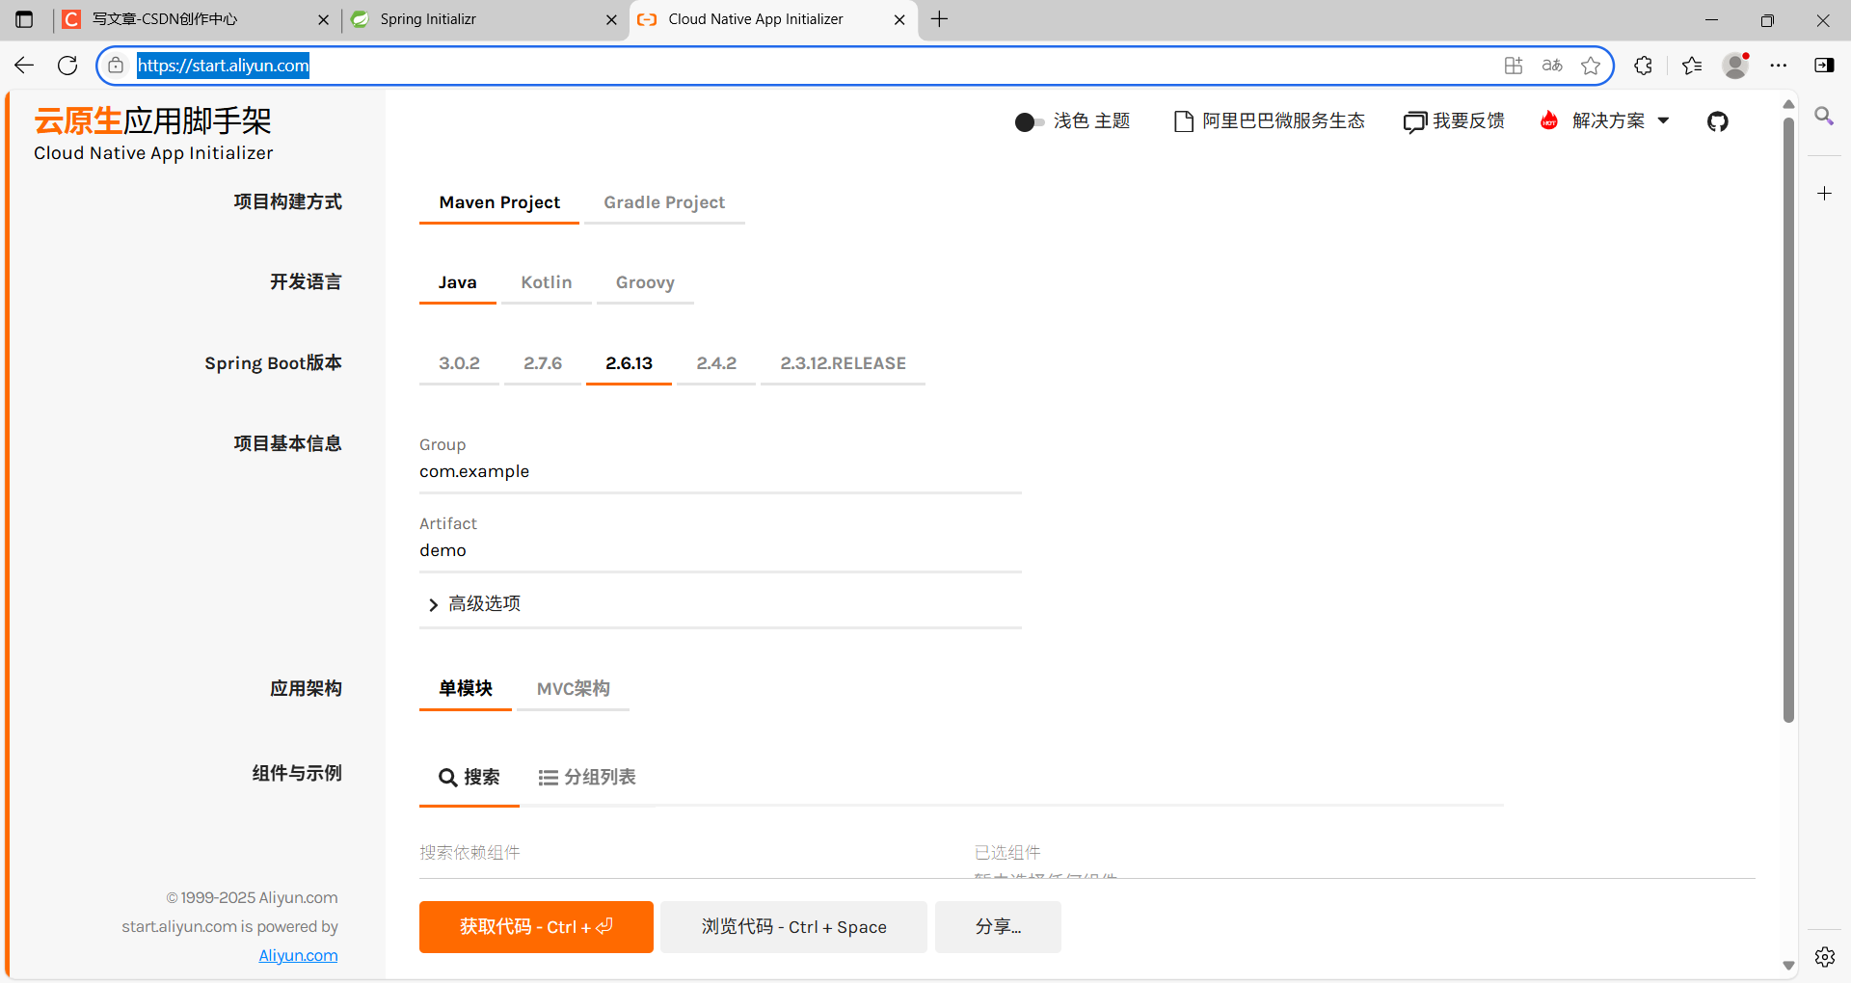
Task: View site information lock icon
Action: (116, 66)
